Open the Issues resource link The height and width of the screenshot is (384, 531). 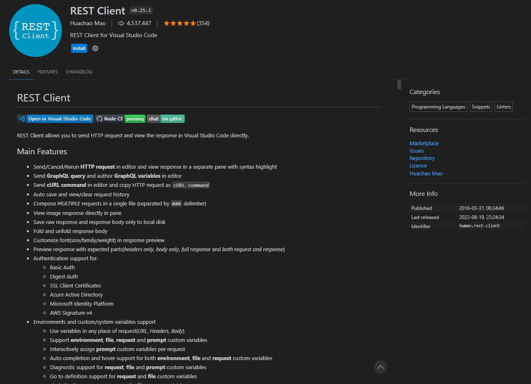click(417, 151)
